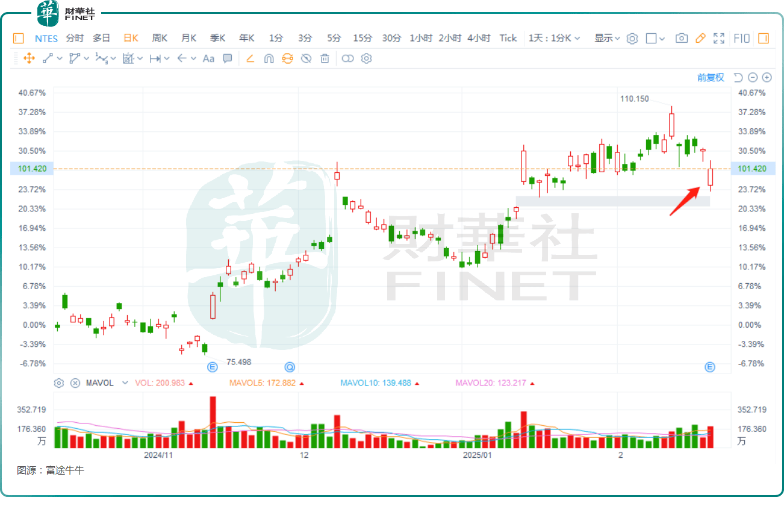Select the Aa text annotation tool
The width and height of the screenshot is (784, 509).
click(x=208, y=58)
